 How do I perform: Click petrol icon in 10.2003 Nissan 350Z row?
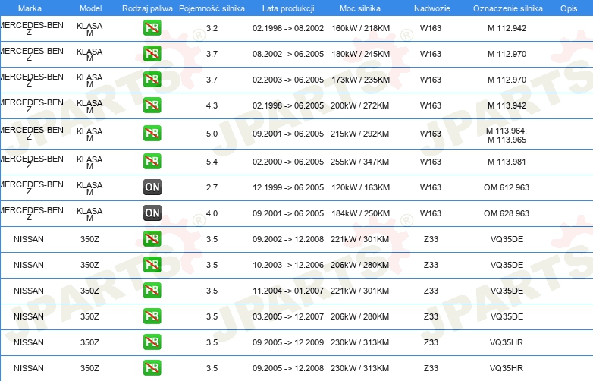click(x=152, y=264)
